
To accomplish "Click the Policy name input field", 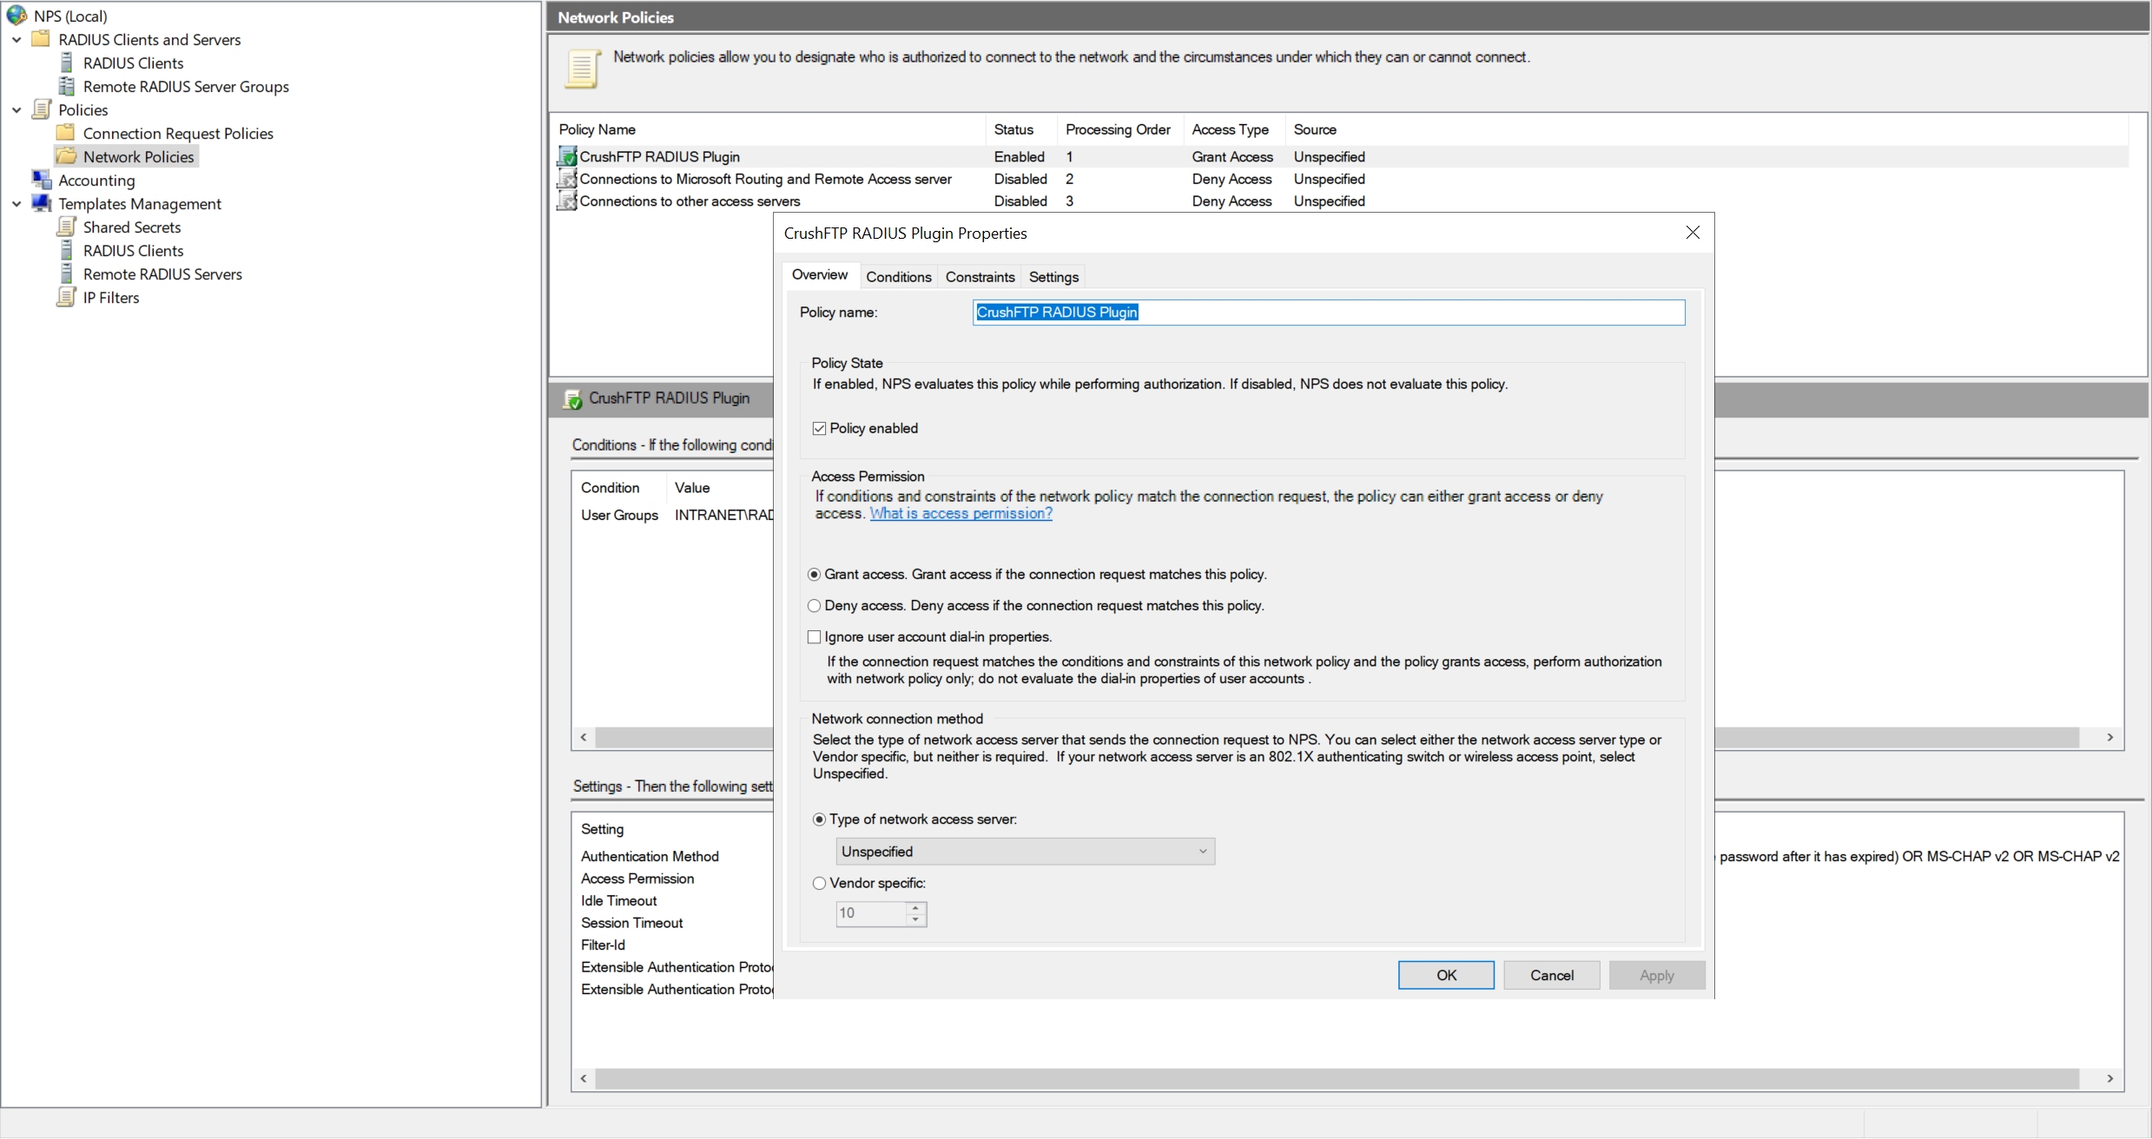I will pyautogui.click(x=1329, y=312).
